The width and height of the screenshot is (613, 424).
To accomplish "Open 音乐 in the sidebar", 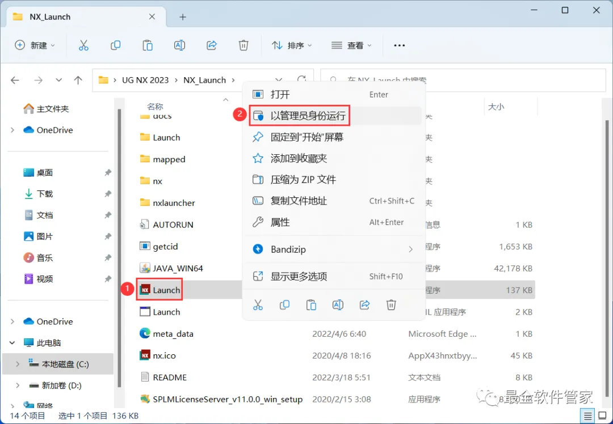I will click(x=39, y=258).
